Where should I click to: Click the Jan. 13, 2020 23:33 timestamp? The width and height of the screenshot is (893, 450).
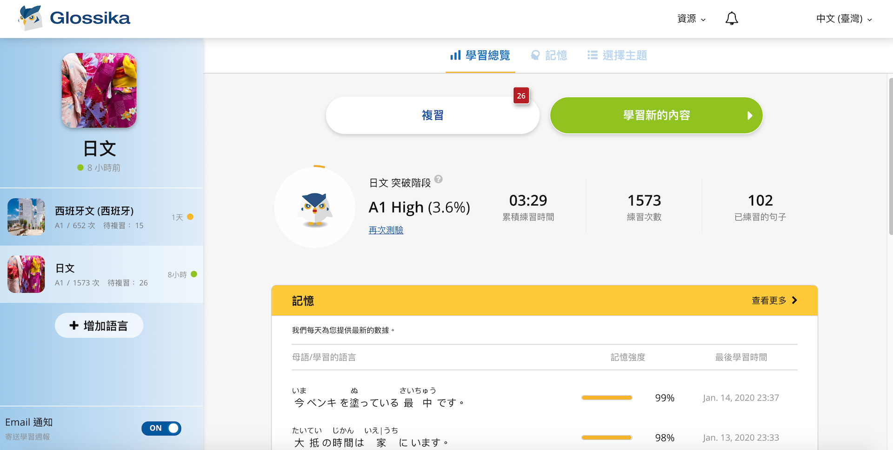tap(741, 438)
